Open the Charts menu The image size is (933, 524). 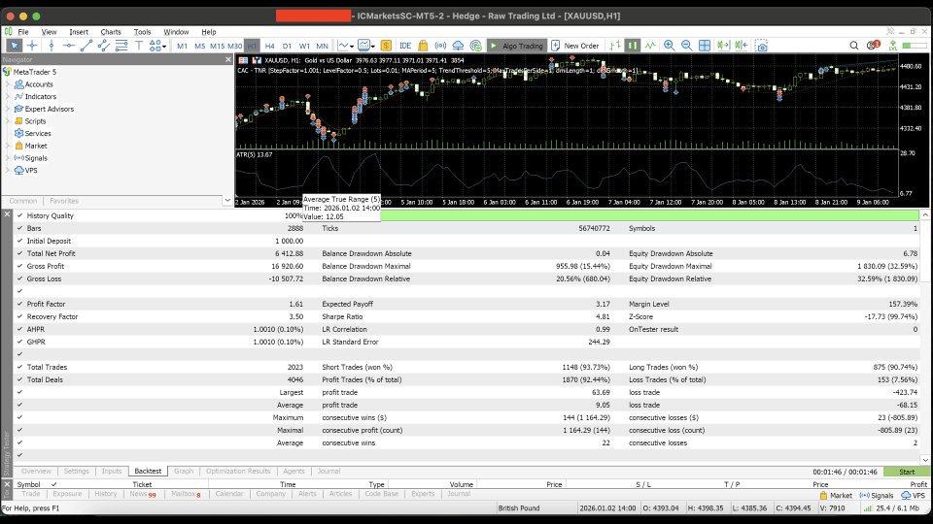click(111, 32)
